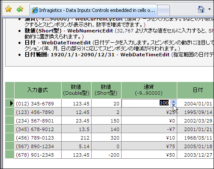The image size is (214, 169).
Task: Select the cell (567) 890-1234
Action: coord(38,146)
